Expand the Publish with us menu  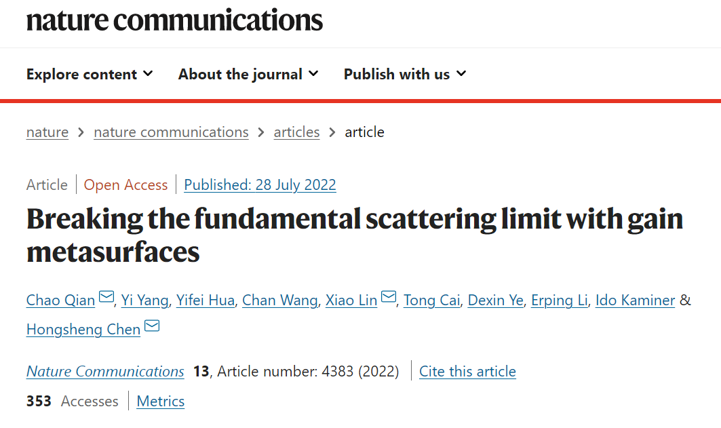pos(405,74)
